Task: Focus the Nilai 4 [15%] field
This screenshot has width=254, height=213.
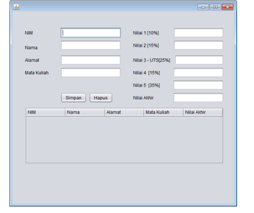Action: point(198,73)
